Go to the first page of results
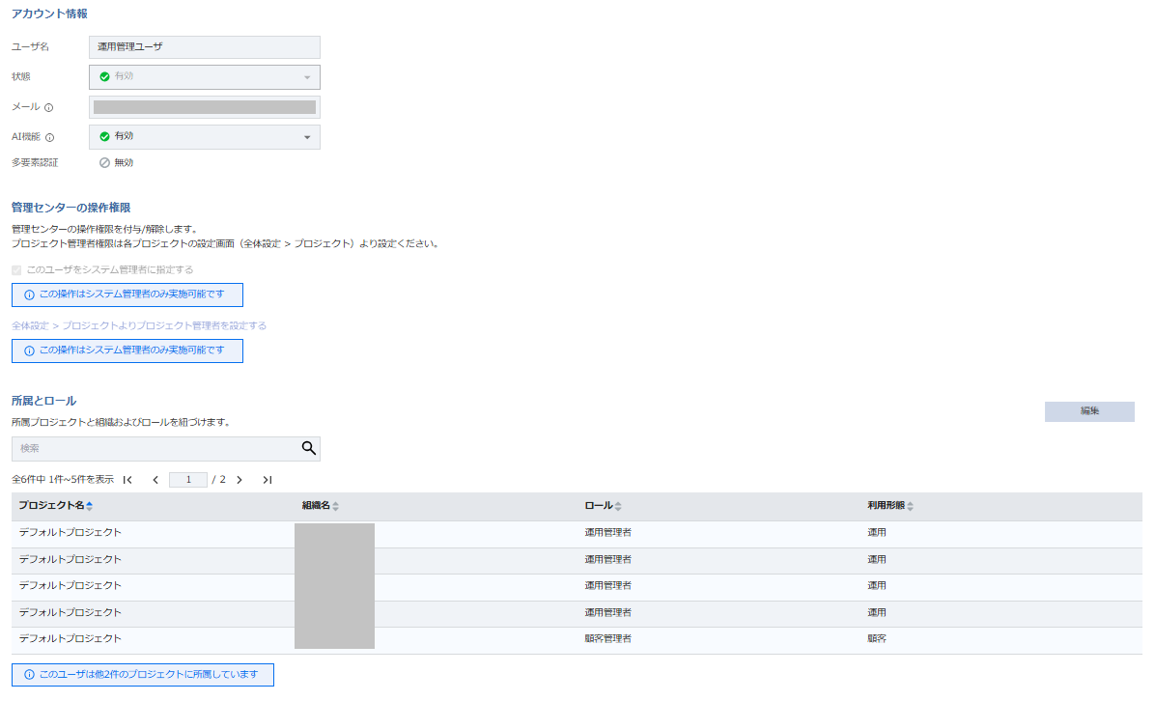1155x701 pixels. tap(127, 480)
